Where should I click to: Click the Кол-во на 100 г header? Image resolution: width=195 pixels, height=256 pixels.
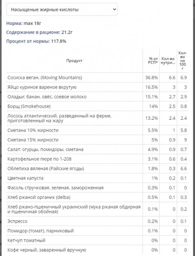tap(183, 61)
